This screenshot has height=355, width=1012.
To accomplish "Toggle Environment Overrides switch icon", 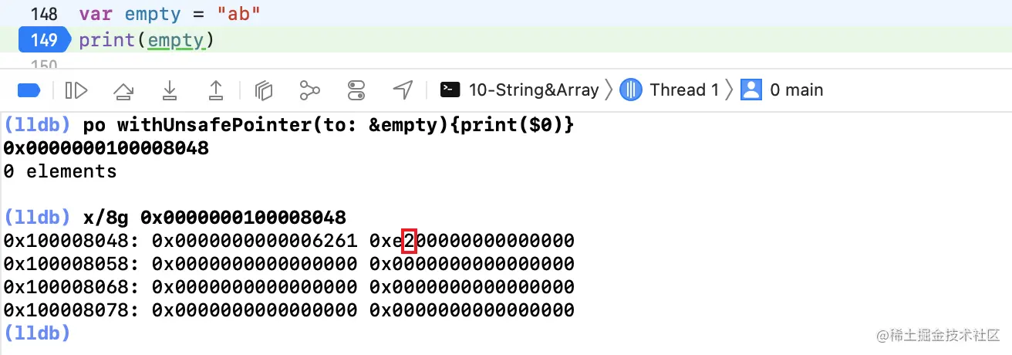I will 356,90.
